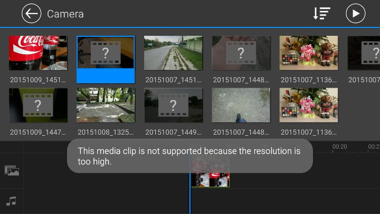Open the sort order options icon
The width and height of the screenshot is (380, 214).
[x=321, y=13]
